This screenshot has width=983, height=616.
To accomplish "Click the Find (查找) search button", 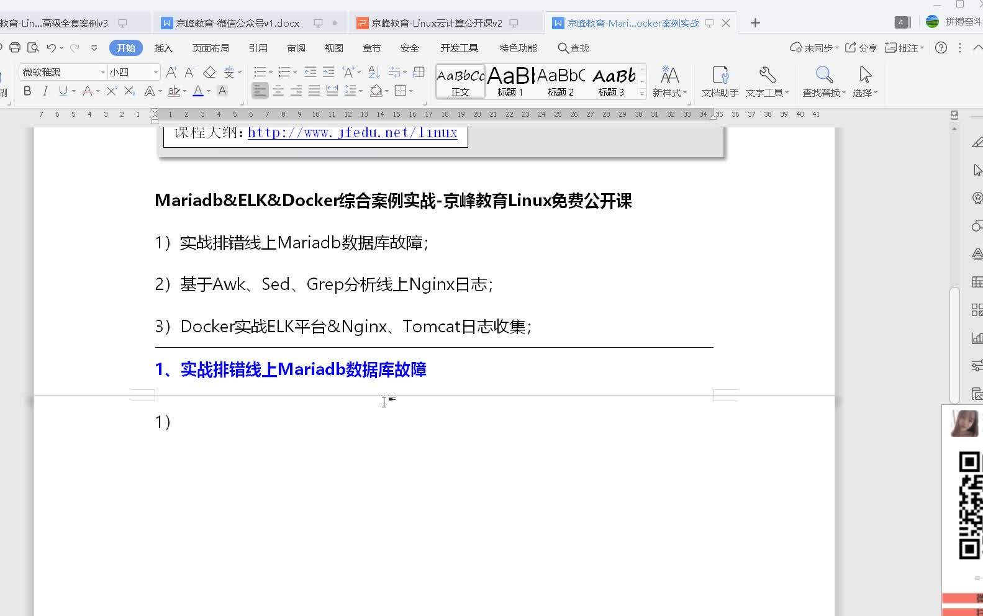I will [x=573, y=48].
